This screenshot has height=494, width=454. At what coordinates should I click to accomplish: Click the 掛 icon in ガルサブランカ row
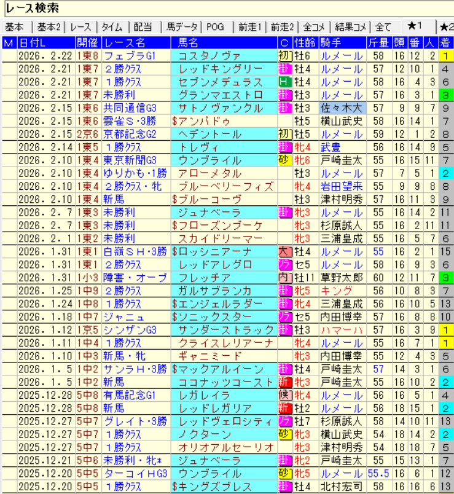[285, 291]
